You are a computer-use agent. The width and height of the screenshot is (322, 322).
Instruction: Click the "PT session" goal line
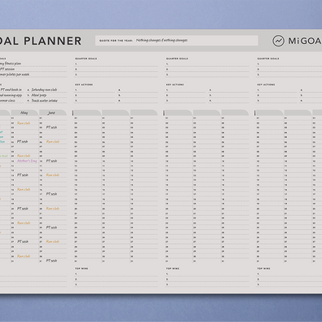(7, 69)
